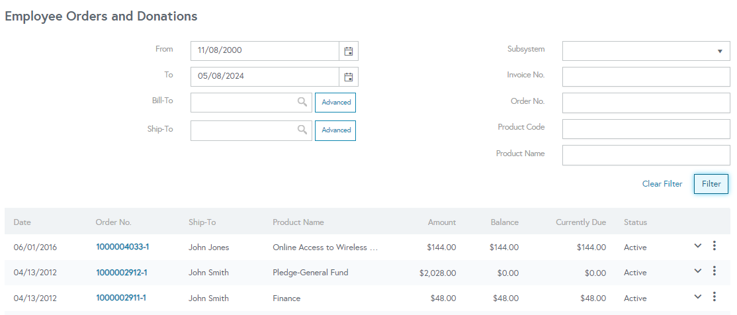
Task: Open Advanced search for Ship-To
Action: pos(335,131)
